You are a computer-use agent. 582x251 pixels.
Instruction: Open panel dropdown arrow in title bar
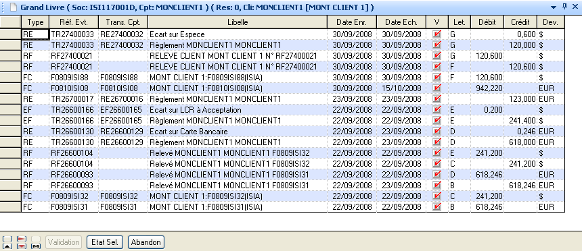(x=554, y=7)
